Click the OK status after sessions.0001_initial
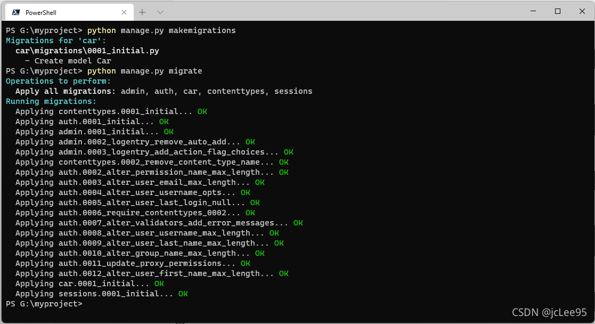The width and height of the screenshot is (595, 324). [183, 294]
